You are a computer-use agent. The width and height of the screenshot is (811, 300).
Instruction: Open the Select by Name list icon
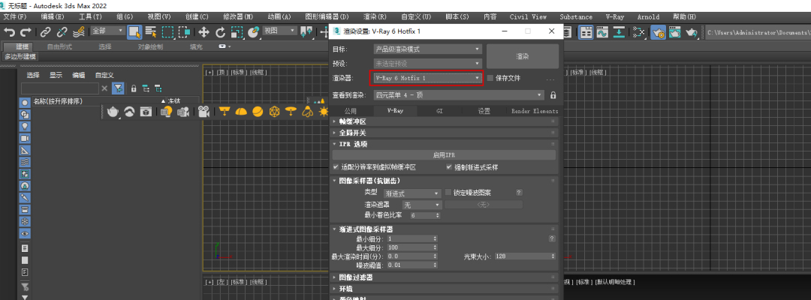point(151,32)
